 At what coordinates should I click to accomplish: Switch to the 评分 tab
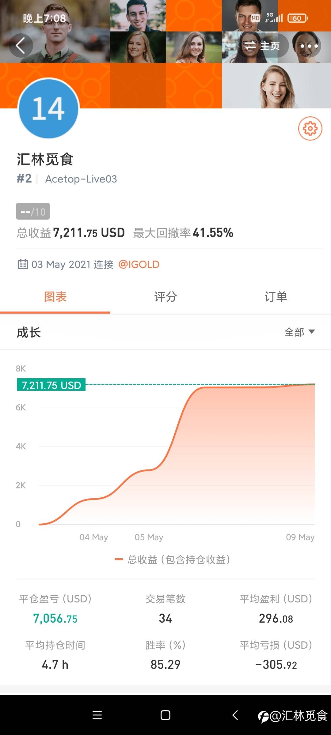165,297
